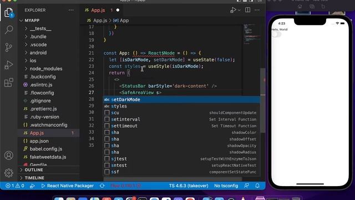Click the code minimap preview
The image size is (355, 200).
point(251,34)
